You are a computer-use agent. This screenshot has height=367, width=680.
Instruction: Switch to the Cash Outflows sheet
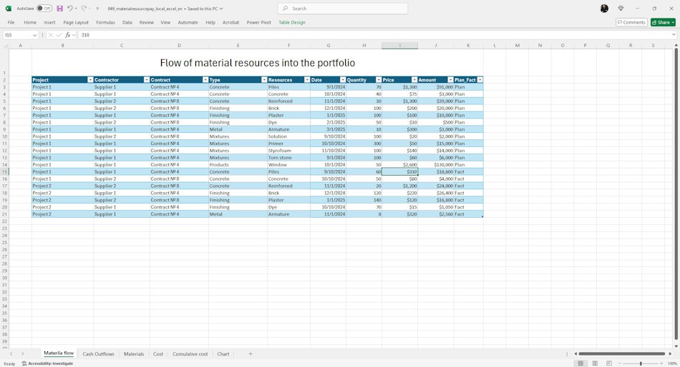[x=99, y=354]
